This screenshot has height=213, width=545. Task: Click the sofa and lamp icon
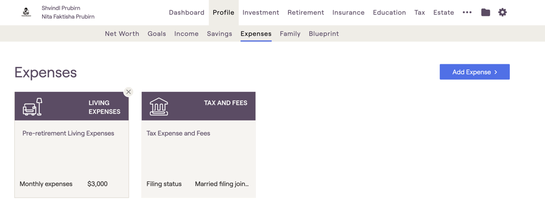tap(32, 107)
